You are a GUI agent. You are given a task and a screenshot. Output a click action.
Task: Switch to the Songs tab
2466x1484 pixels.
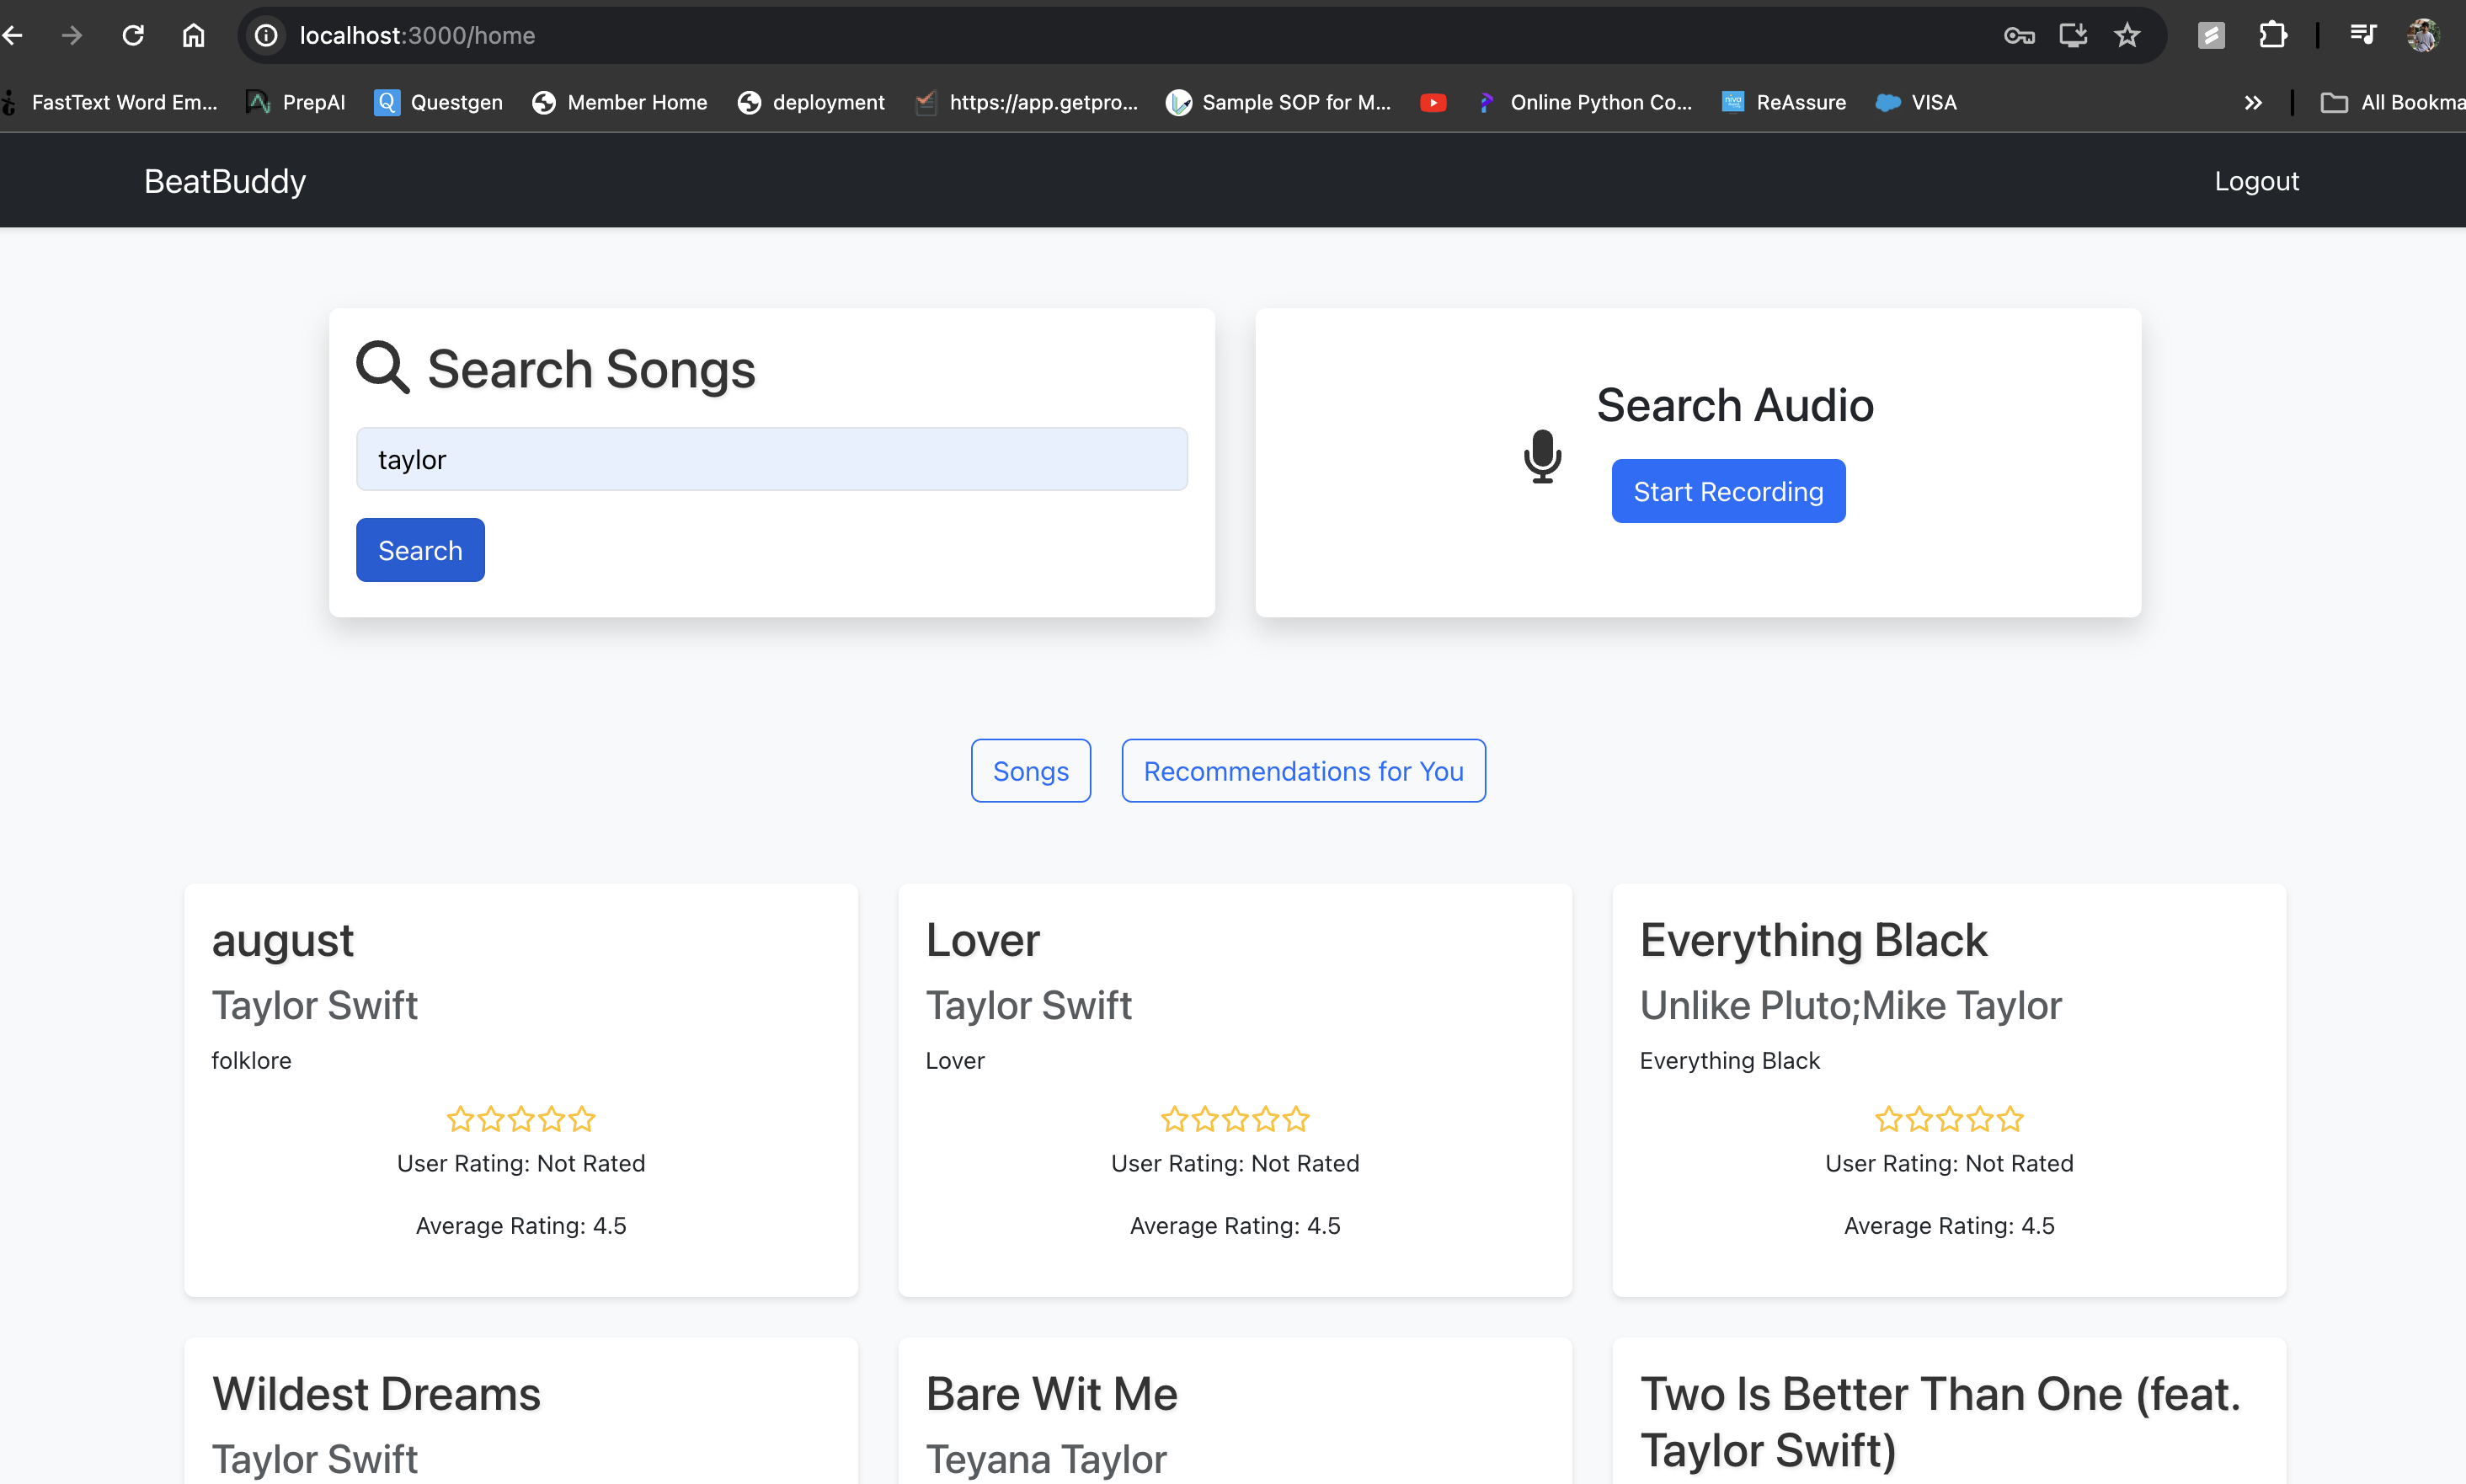pyautogui.click(x=1030, y=771)
